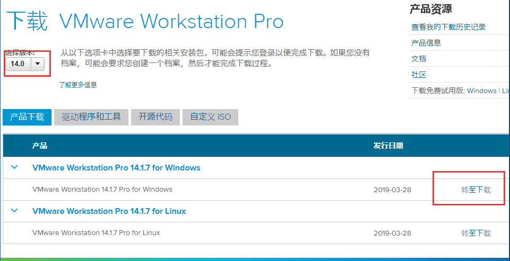Image resolution: width=510 pixels, height=261 pixels.
Task: Click the 了解更多信息 link
Action: click(77, 85)
